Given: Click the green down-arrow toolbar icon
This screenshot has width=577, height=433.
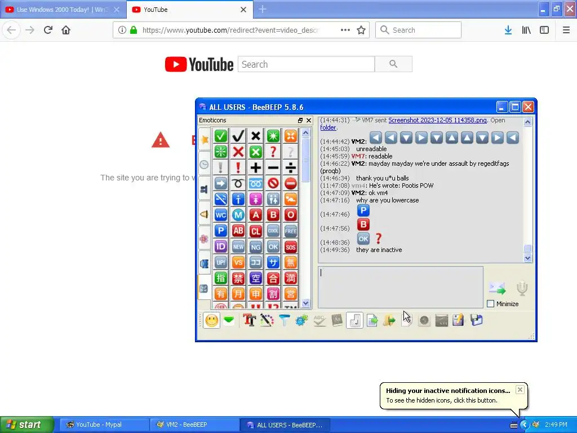Looking at the screenshot, I should click(x=229, y=320).
